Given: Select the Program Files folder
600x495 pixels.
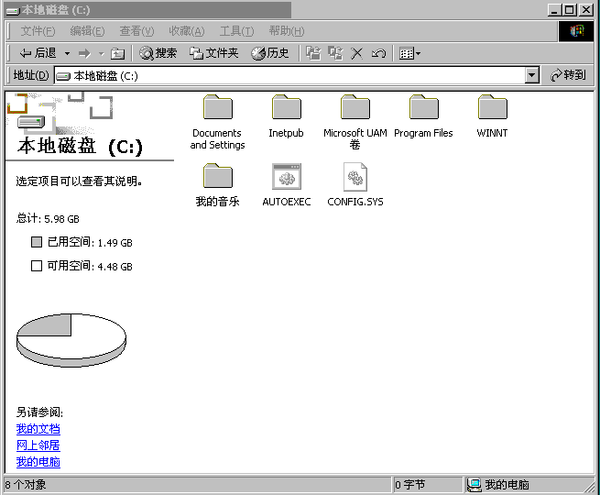Looking at the screenshot, I should click(x=423, y=116).
